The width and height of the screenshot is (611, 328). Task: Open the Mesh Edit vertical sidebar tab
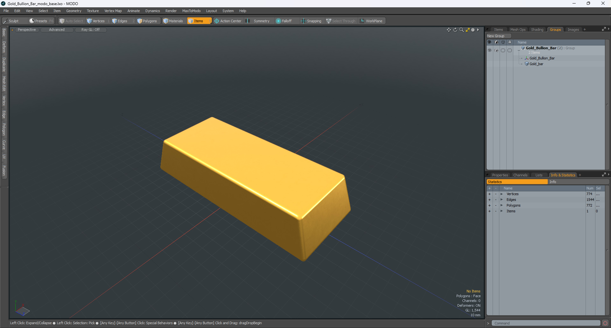tap(4, 84)
